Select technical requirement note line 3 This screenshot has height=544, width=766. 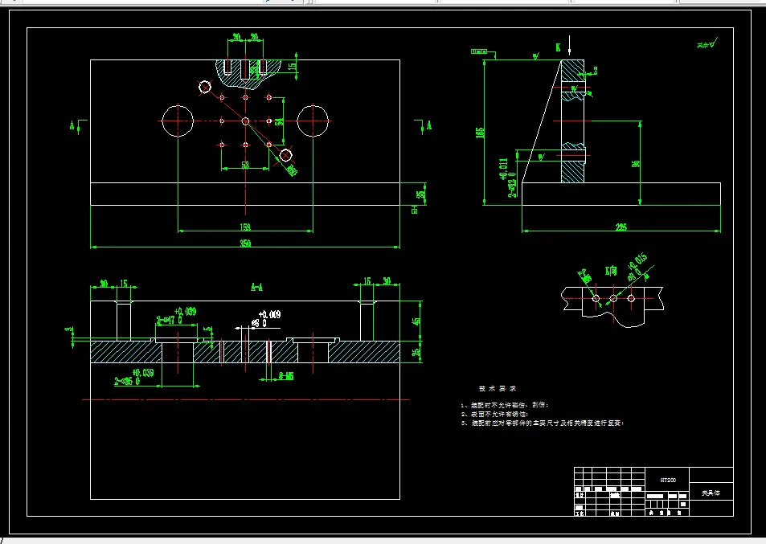click(x=543, y=423)
